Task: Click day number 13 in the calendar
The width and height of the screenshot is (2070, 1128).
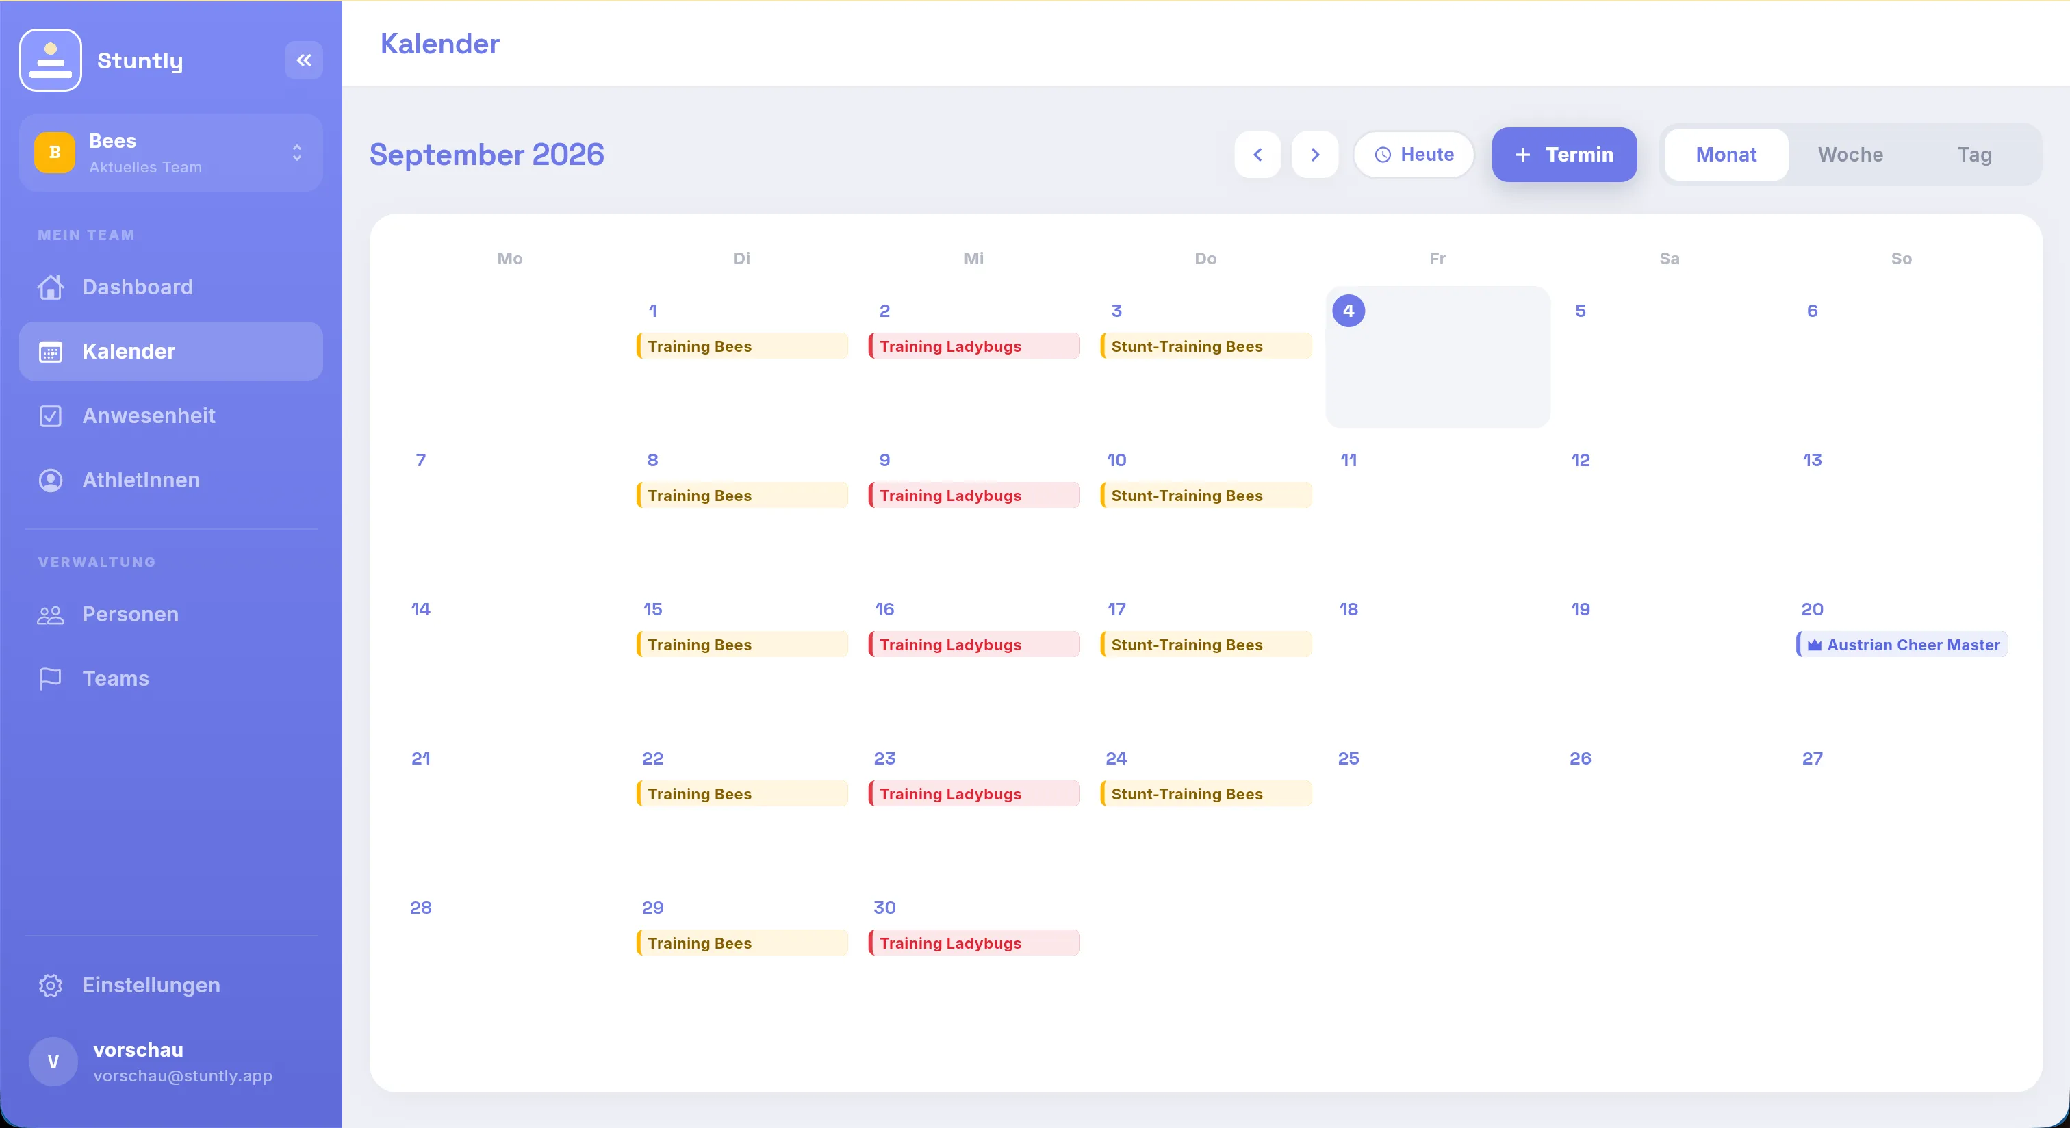Action: 1812,461
